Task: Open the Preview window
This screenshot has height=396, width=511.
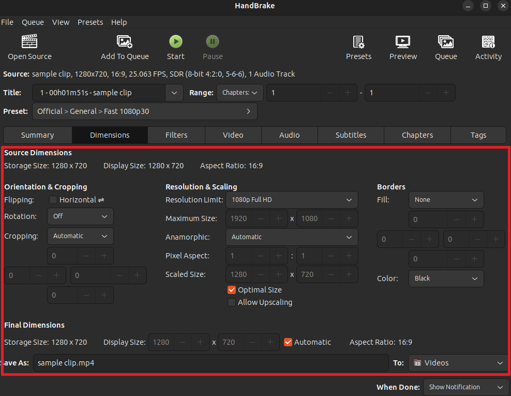Action: [x=403, y=47]
